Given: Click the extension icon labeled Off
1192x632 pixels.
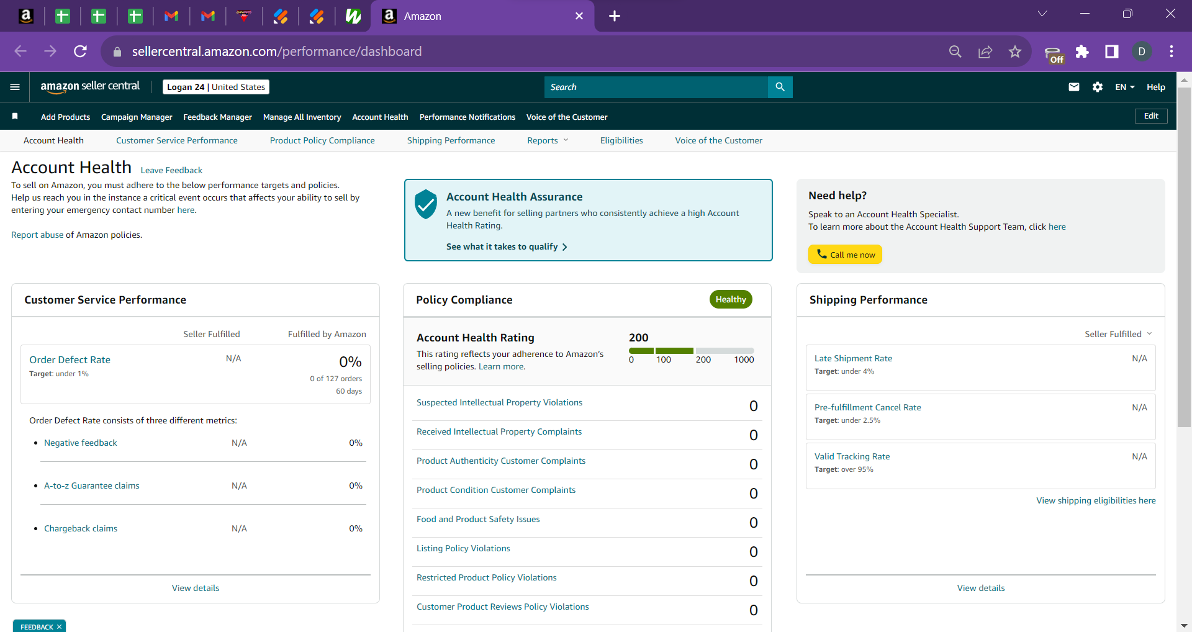Looking at the screenshot, I should tap(1054, 54).
